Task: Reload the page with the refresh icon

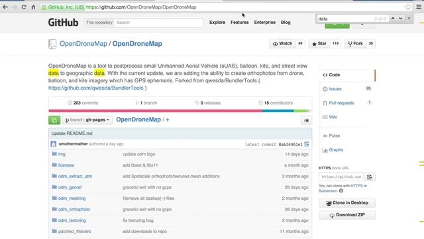Action: pos(24,7)
